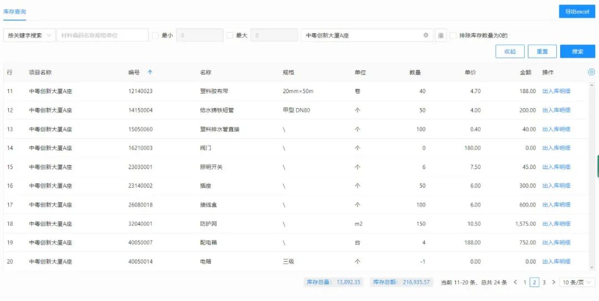Click the 库存总量 13,892.35 summary
Viewport: 599px width, 301px height.
[333, 283]
